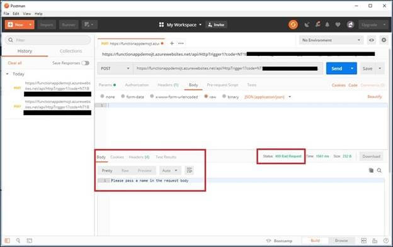Image resolution: width=393 pixels, height=247 pixels.
Task: Click the sidebar Filter search field
Action: coord(48,40)
